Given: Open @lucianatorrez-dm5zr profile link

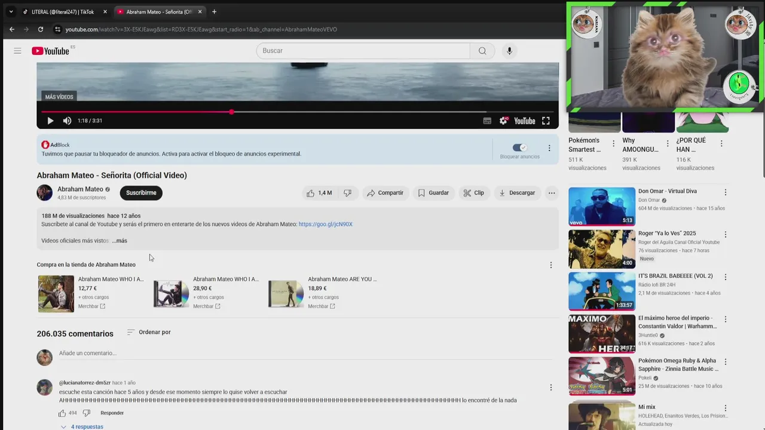Looking at the screenshot, I should [x=84, y=383].
